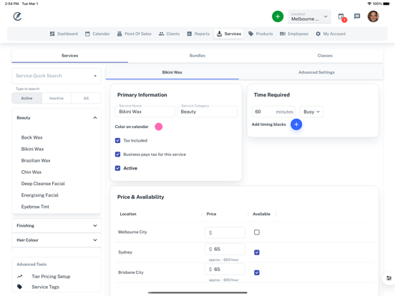Select Eyebrow Tint service
Image resolution: width=395 pixels, height=296 pixels.
pyautogui.click(x=35, y=207)
